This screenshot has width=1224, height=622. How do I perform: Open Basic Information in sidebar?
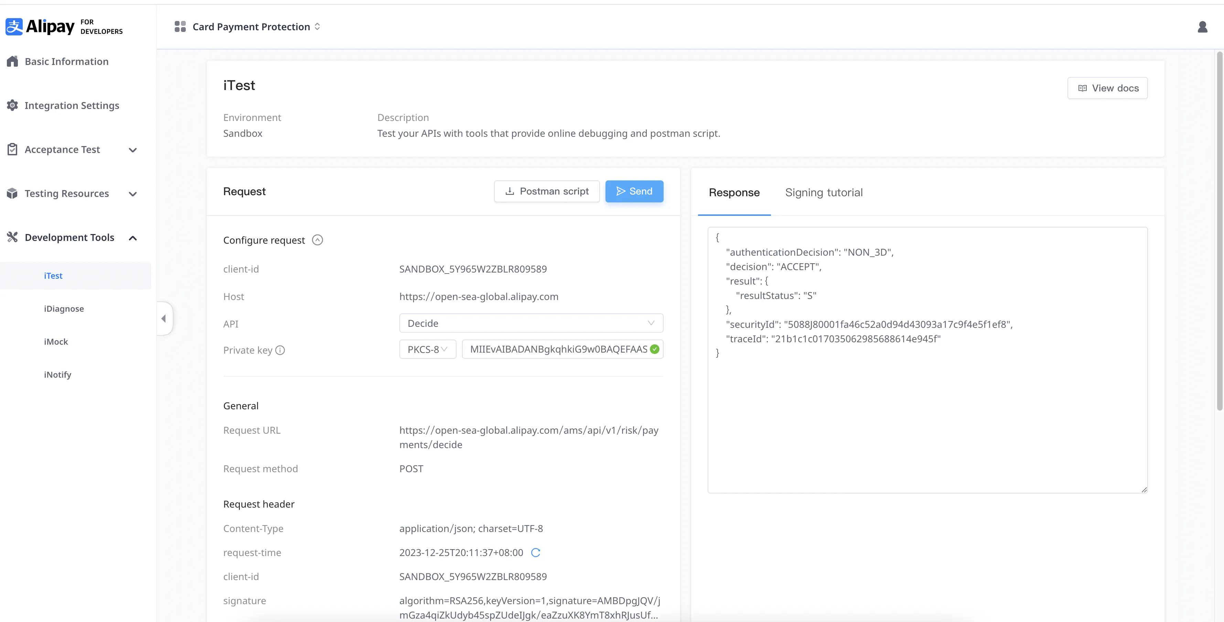pyautogui.click(x=66, y=61)
